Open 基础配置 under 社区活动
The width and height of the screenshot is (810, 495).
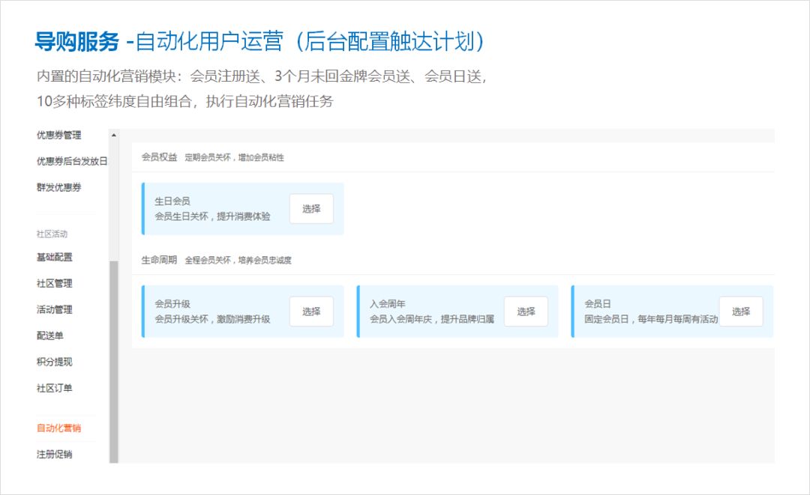click(x=54, y=257)
